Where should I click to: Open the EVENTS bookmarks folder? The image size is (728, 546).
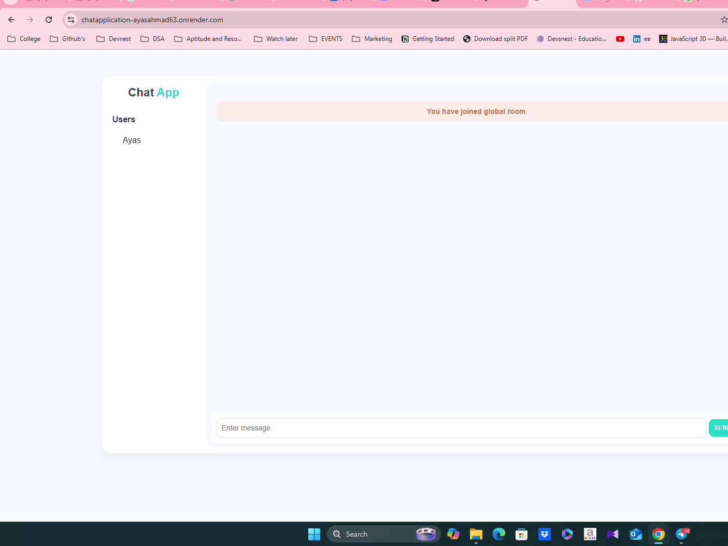pos(325,38)
